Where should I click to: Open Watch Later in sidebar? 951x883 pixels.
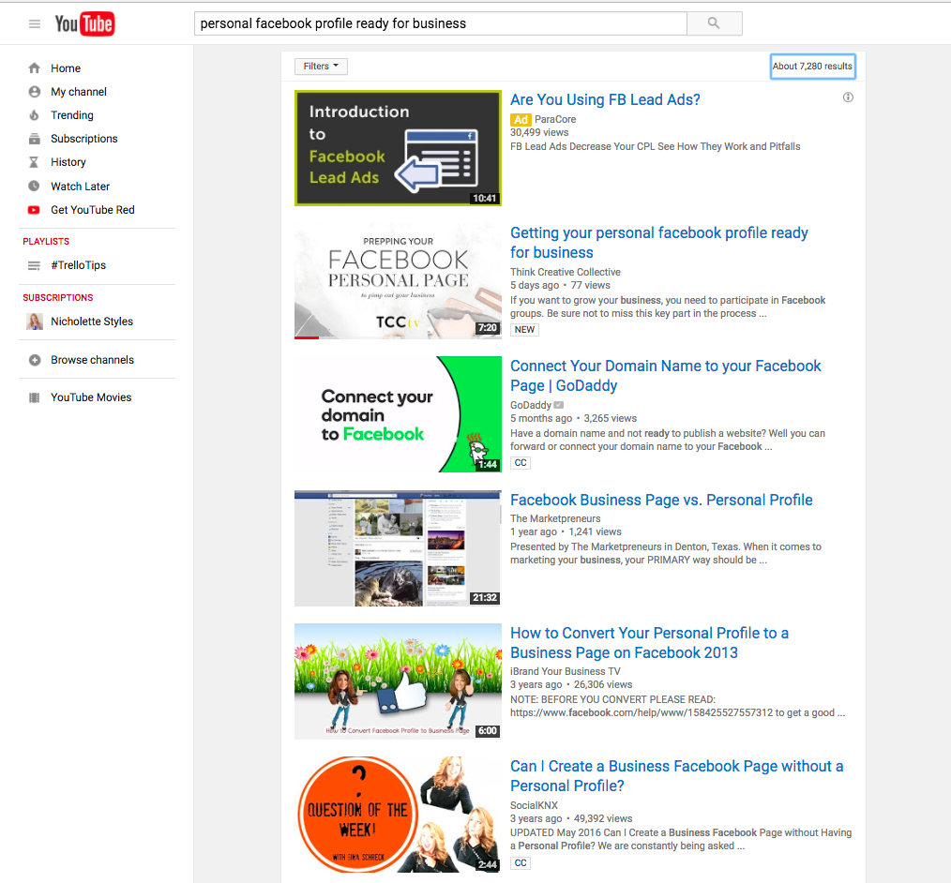(x=80, y=186)
